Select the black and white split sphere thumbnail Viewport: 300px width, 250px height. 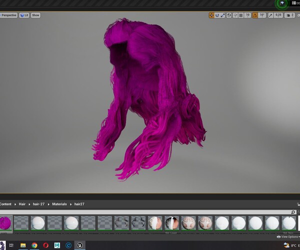tap(171, 223)
